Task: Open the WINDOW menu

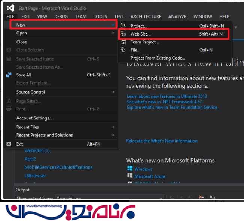Action: (x=203, y=16)
